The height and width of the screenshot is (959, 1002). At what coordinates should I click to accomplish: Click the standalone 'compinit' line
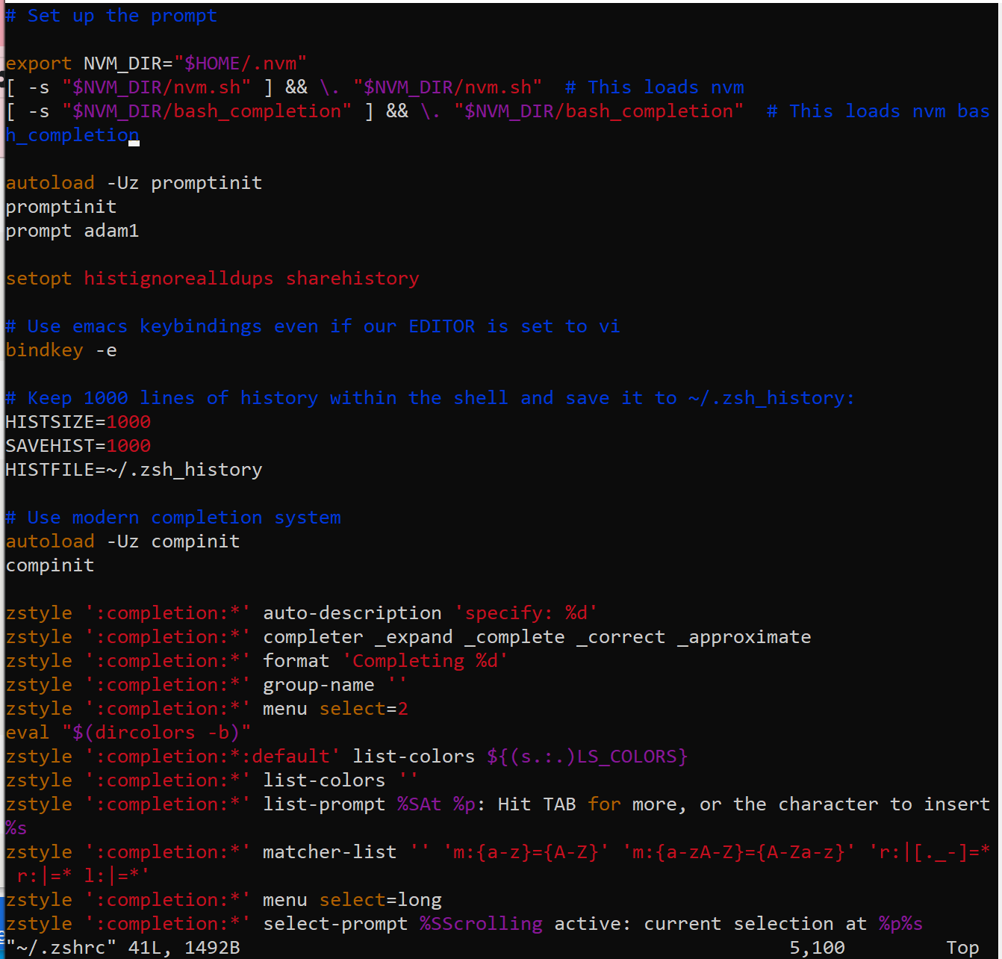[x=50, y=565]
